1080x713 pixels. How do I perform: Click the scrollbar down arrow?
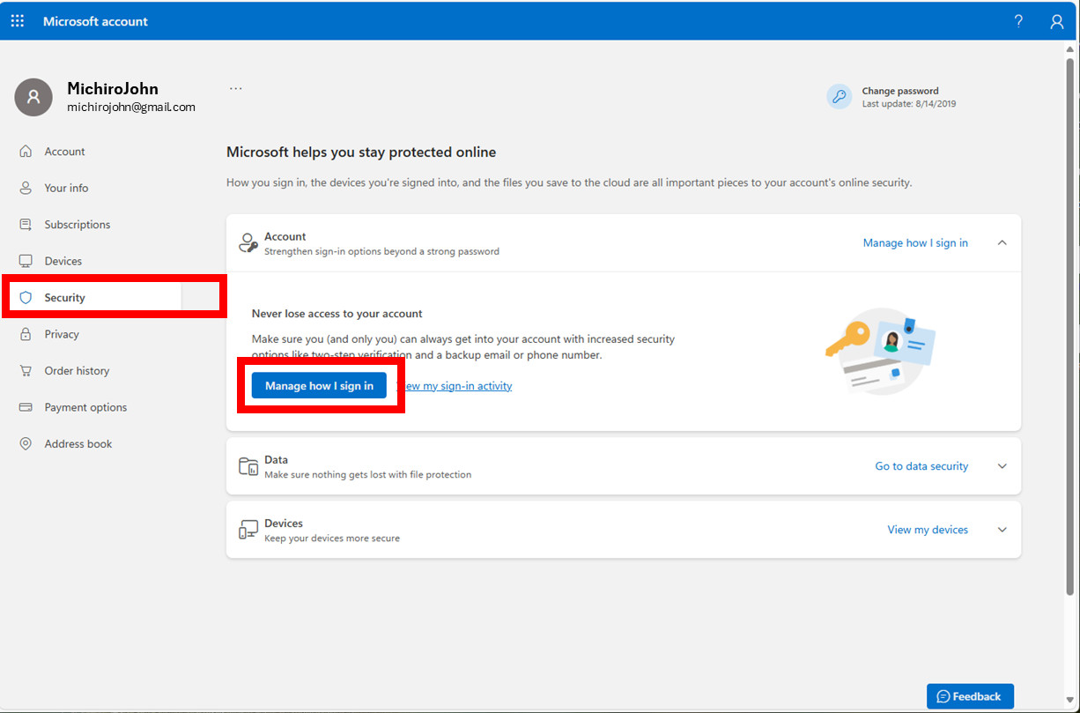(1070, 701)
